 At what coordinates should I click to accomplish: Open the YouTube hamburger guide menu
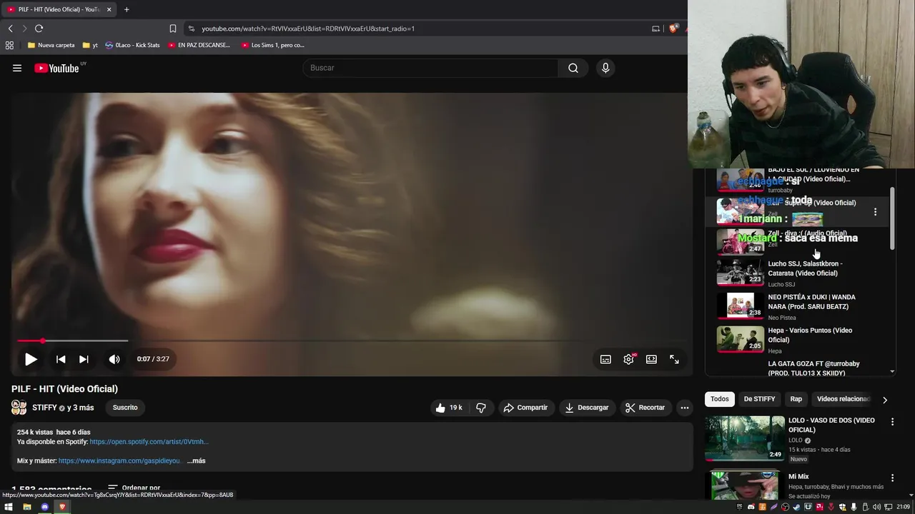17,68
